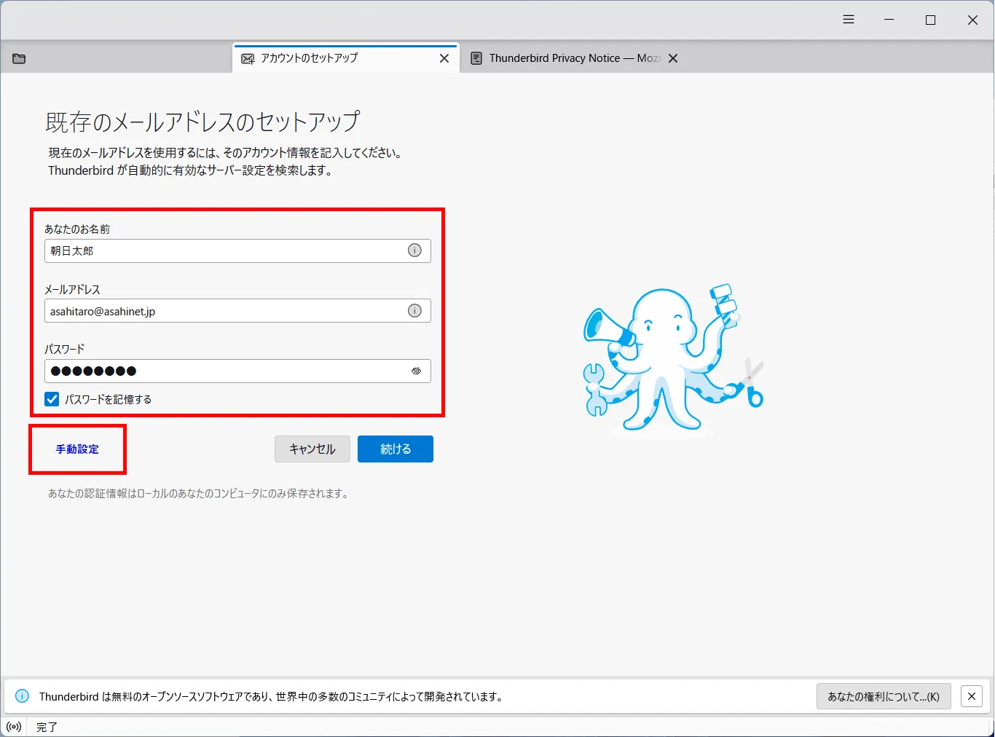Screen dimensions: 995x737
Task: Click info icon in name field
Action: click(x=414, y=251)
